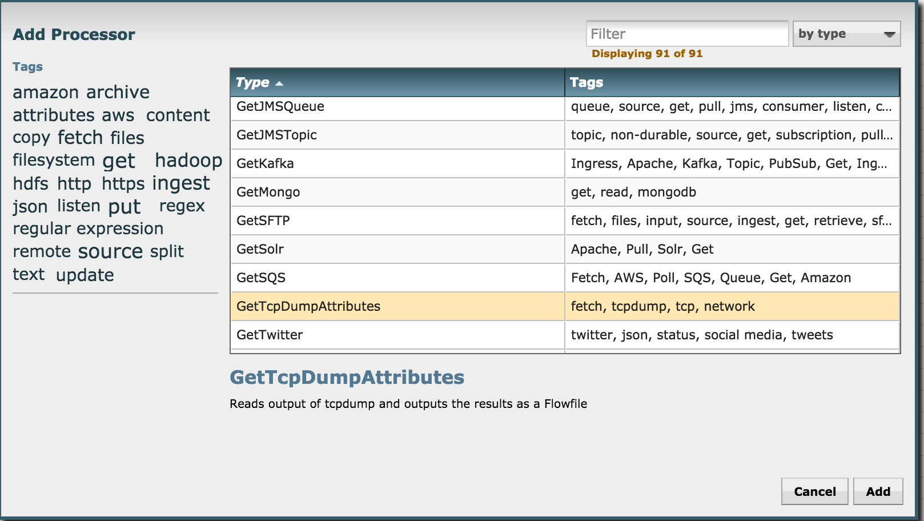Viewport: 924px width, 521px height.
Task: Click the 'hadoop' tag in tag cloud
Action: tap(188, 161)
